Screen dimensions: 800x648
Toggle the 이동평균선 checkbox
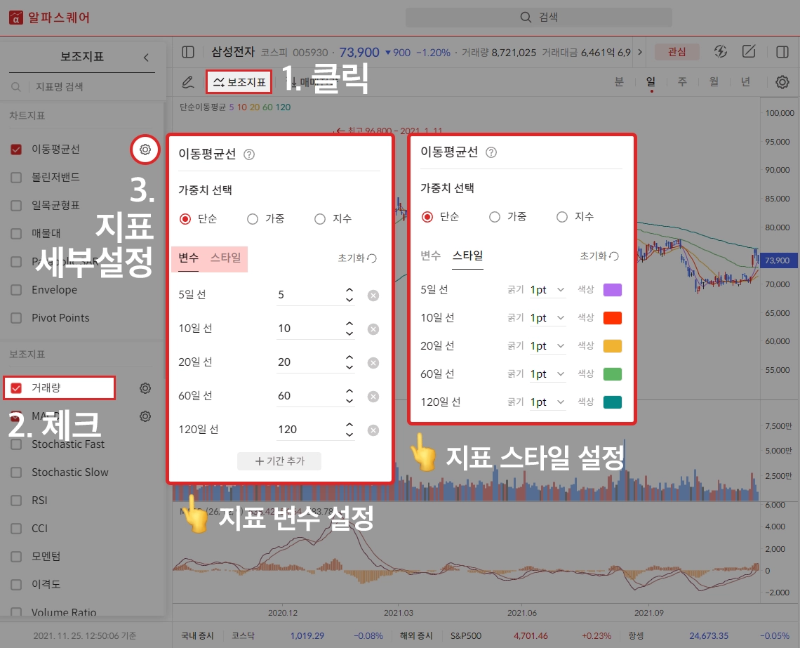16,150
